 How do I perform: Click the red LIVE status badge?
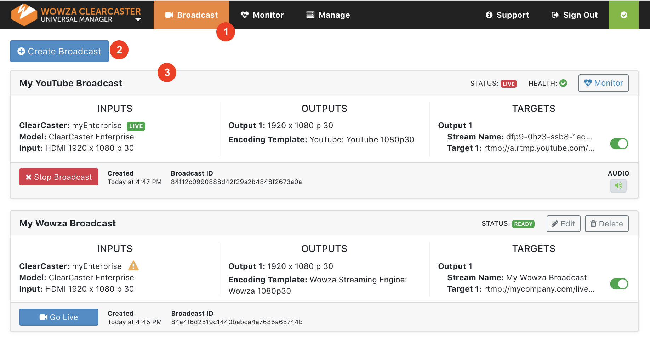pyautogui.click(x=509, y=84)
